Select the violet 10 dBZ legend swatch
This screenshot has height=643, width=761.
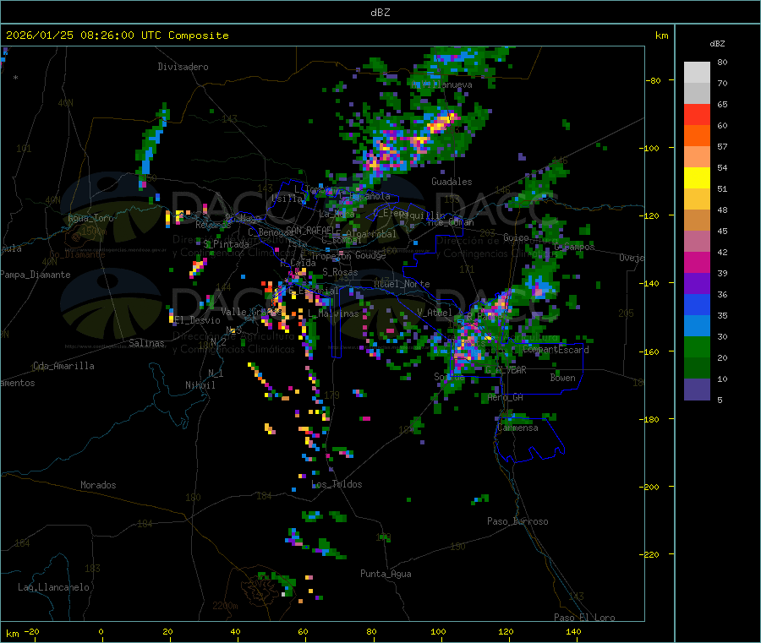pyautogui.click(x=697, y=390)
